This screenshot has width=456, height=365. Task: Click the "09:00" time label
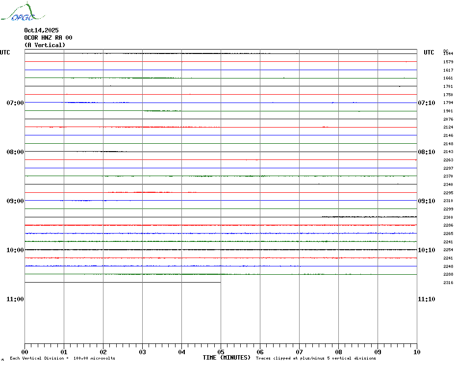15,201
